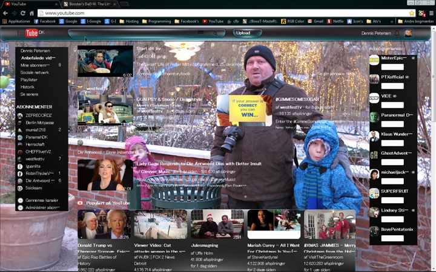Image resolution: width=436 pixels, height=272 pixels.
Task: Select Se senere in the sidebar
Action: coord(29,94)
